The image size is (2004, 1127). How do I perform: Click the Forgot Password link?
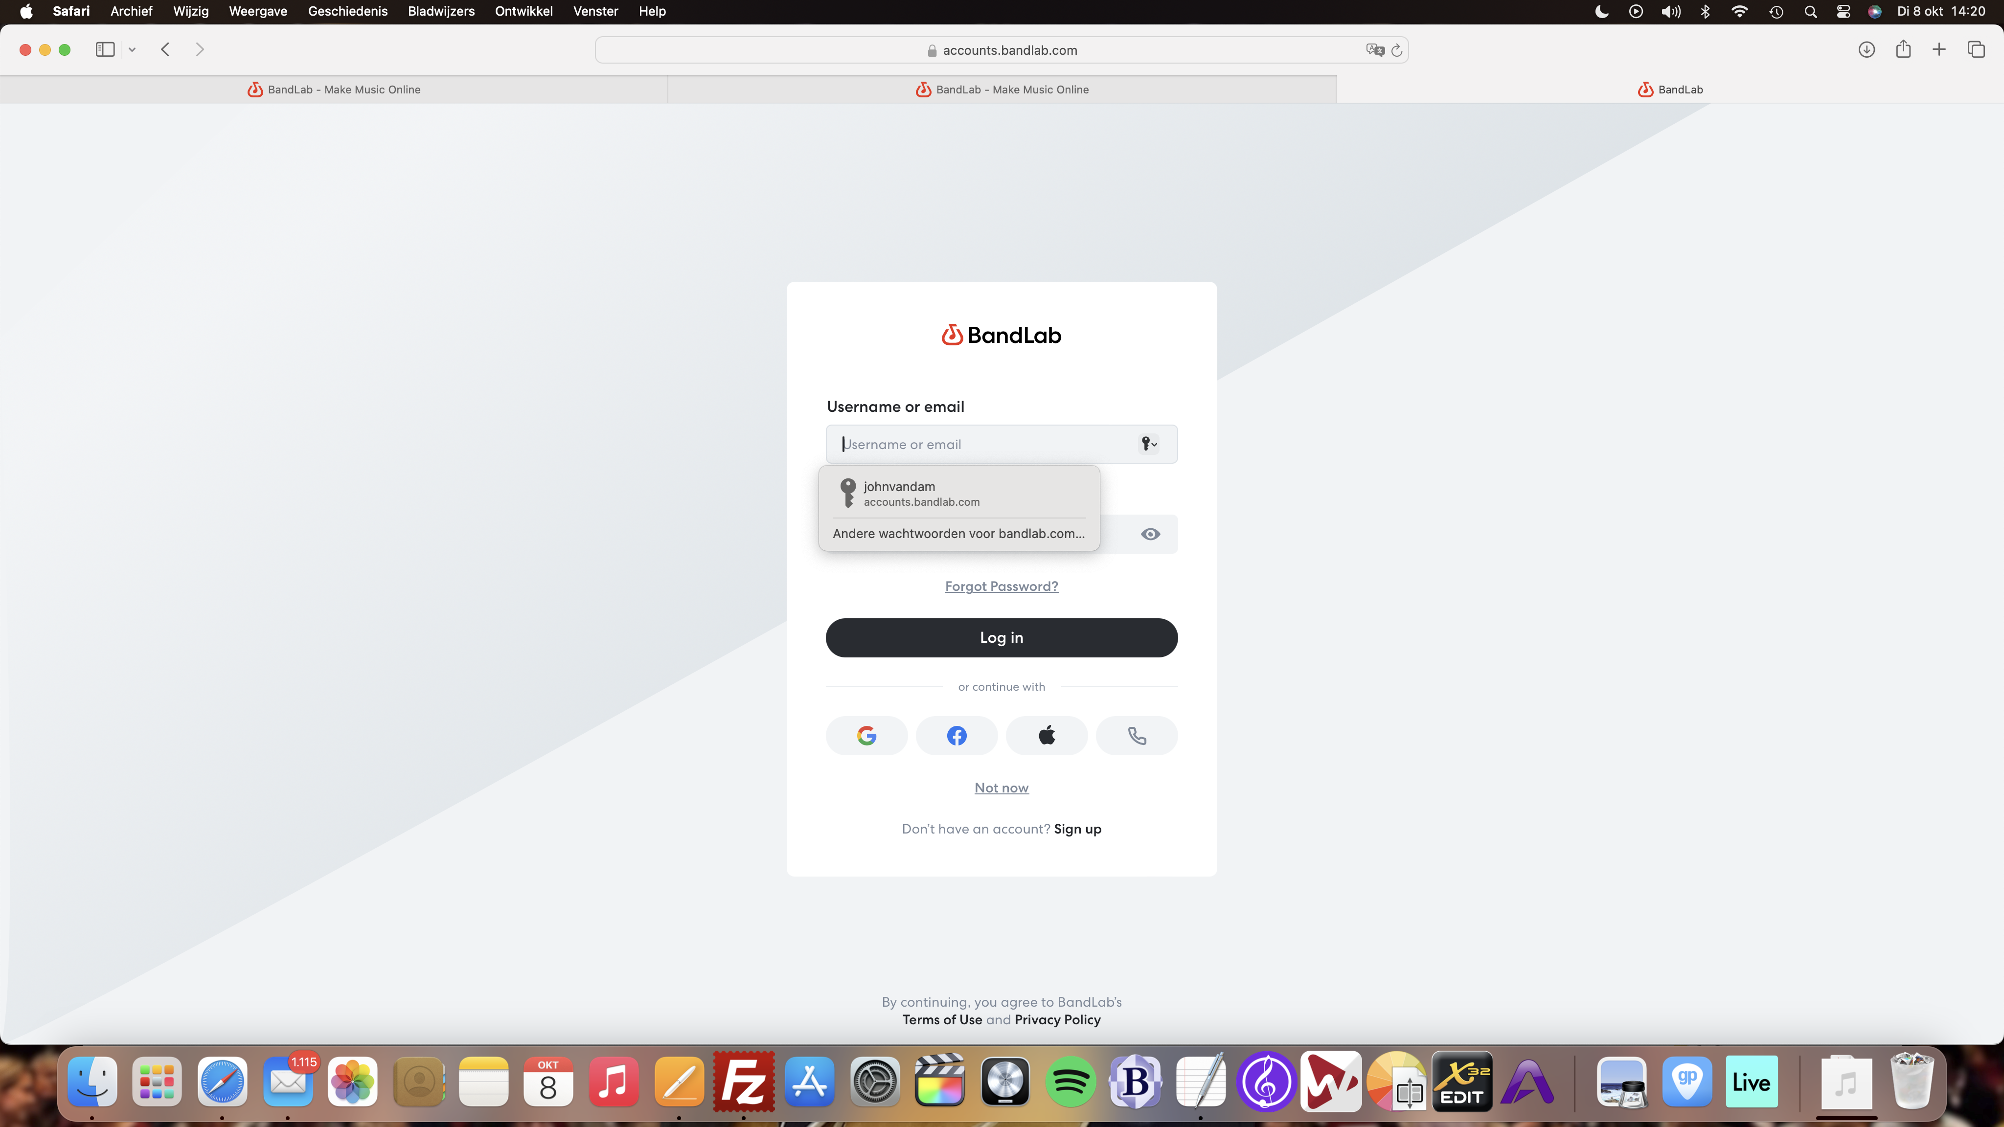(1002, 586)
